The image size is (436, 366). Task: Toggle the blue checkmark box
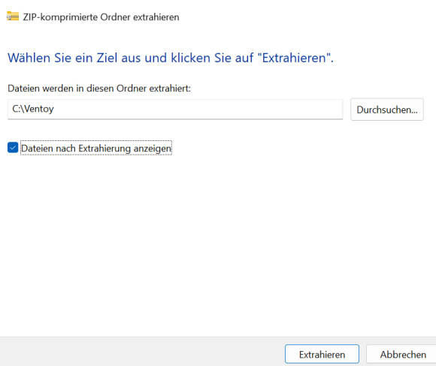click(13, 148)
